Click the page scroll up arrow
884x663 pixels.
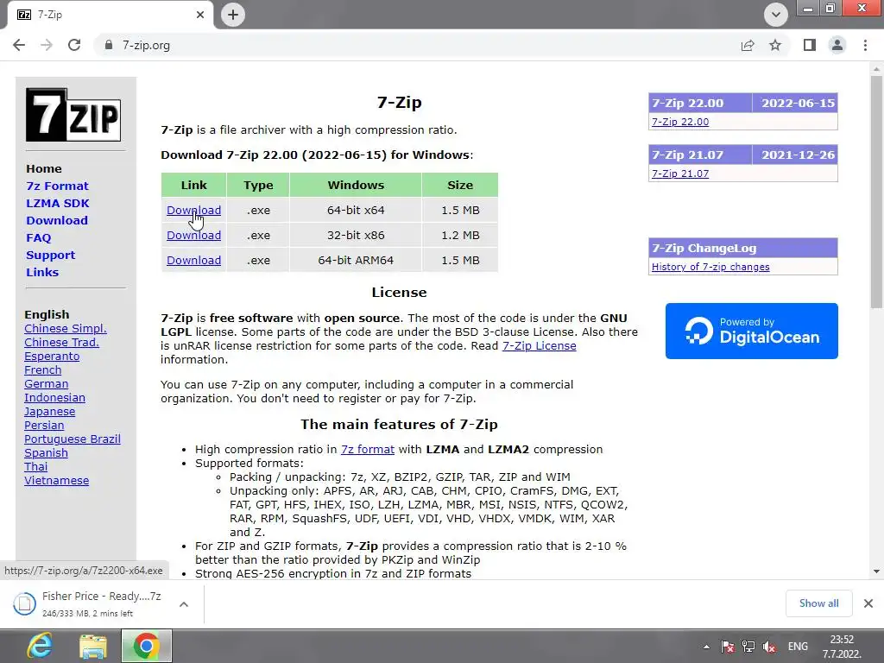876,69
